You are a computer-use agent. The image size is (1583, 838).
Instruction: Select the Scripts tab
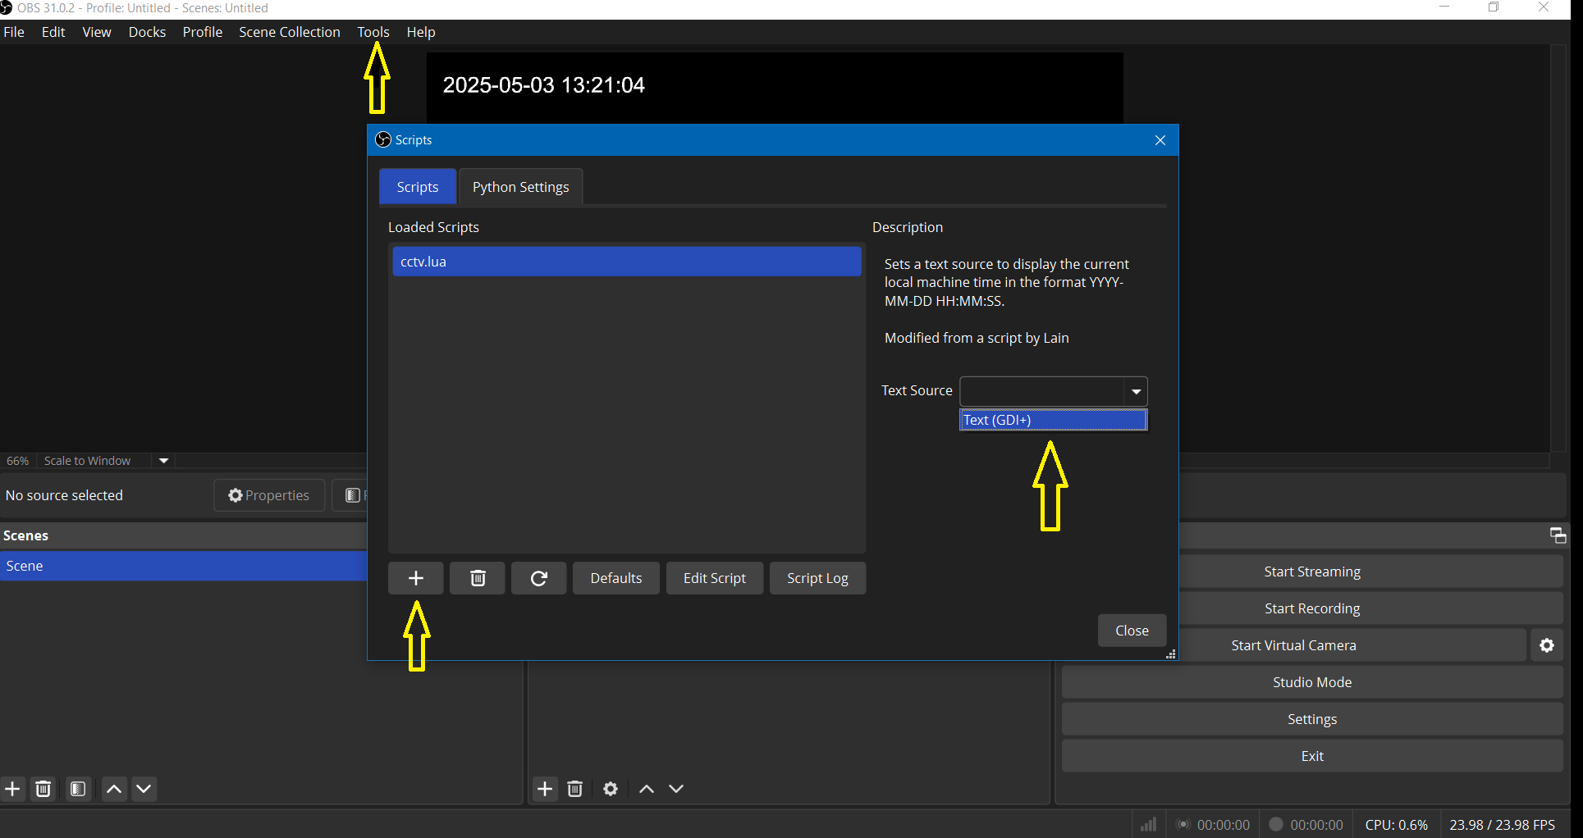point(418,187)
